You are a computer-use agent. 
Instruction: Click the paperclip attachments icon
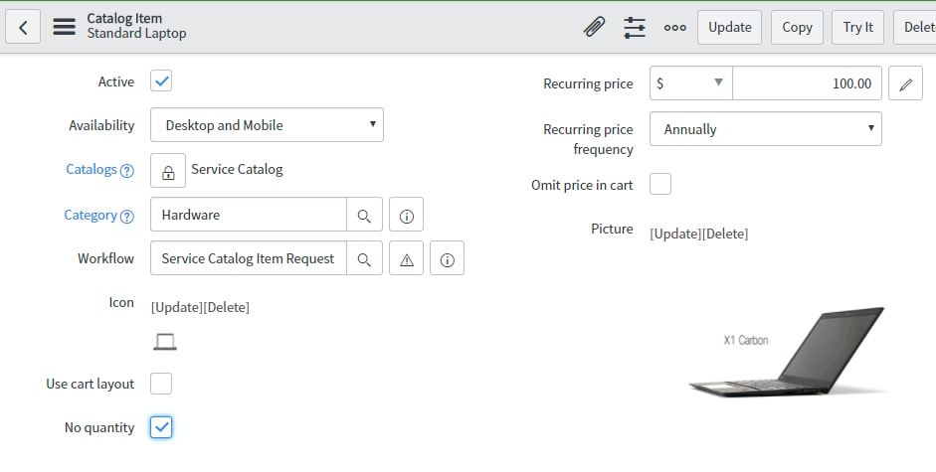594,27
